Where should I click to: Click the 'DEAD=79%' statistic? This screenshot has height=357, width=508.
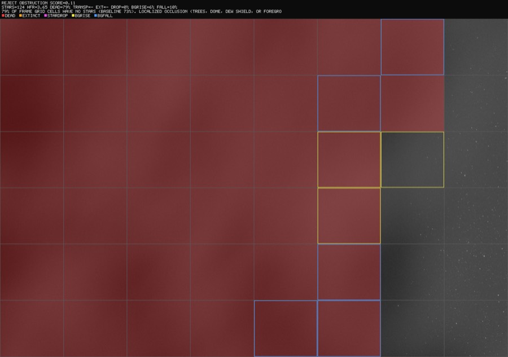point(60,7)
